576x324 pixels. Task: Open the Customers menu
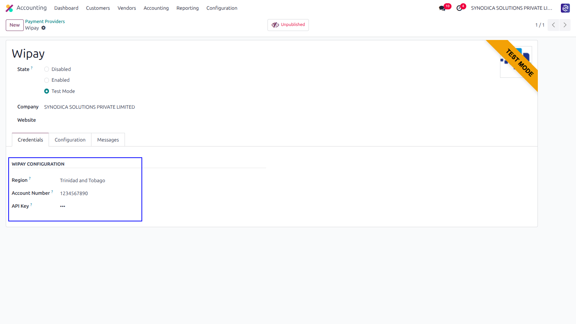pos(98,8)
